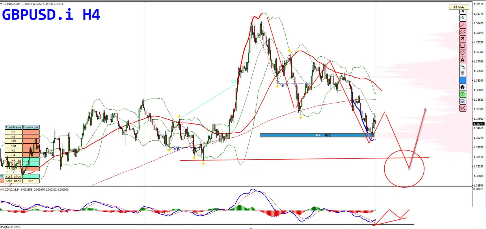
Task: Toggle Show/Hide for D1 timeframe
Action: 31,160
